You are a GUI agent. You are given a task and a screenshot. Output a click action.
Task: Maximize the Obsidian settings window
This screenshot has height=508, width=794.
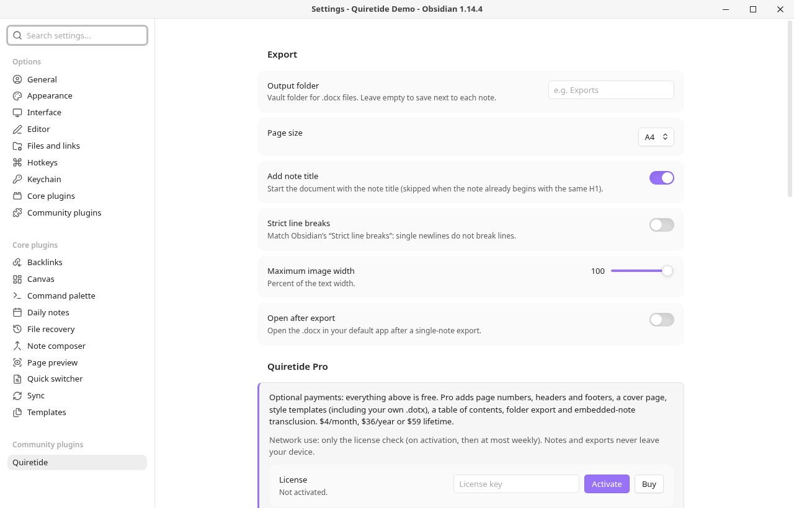(x=753, y=9)
